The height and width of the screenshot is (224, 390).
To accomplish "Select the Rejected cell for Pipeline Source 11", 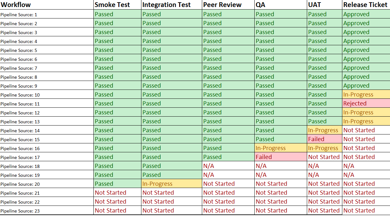I will click(x=366, y=103).
